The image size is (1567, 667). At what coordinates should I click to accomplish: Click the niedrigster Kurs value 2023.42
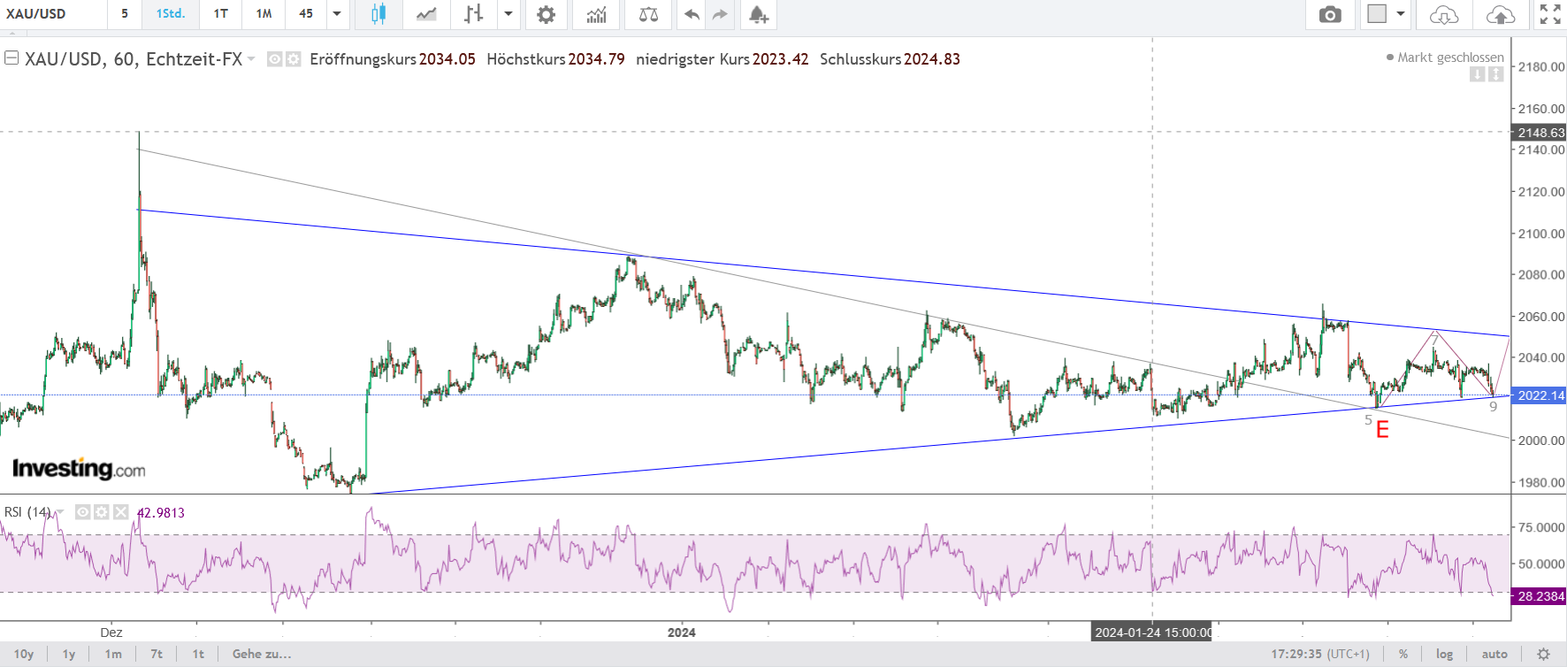tap(781, 59)
